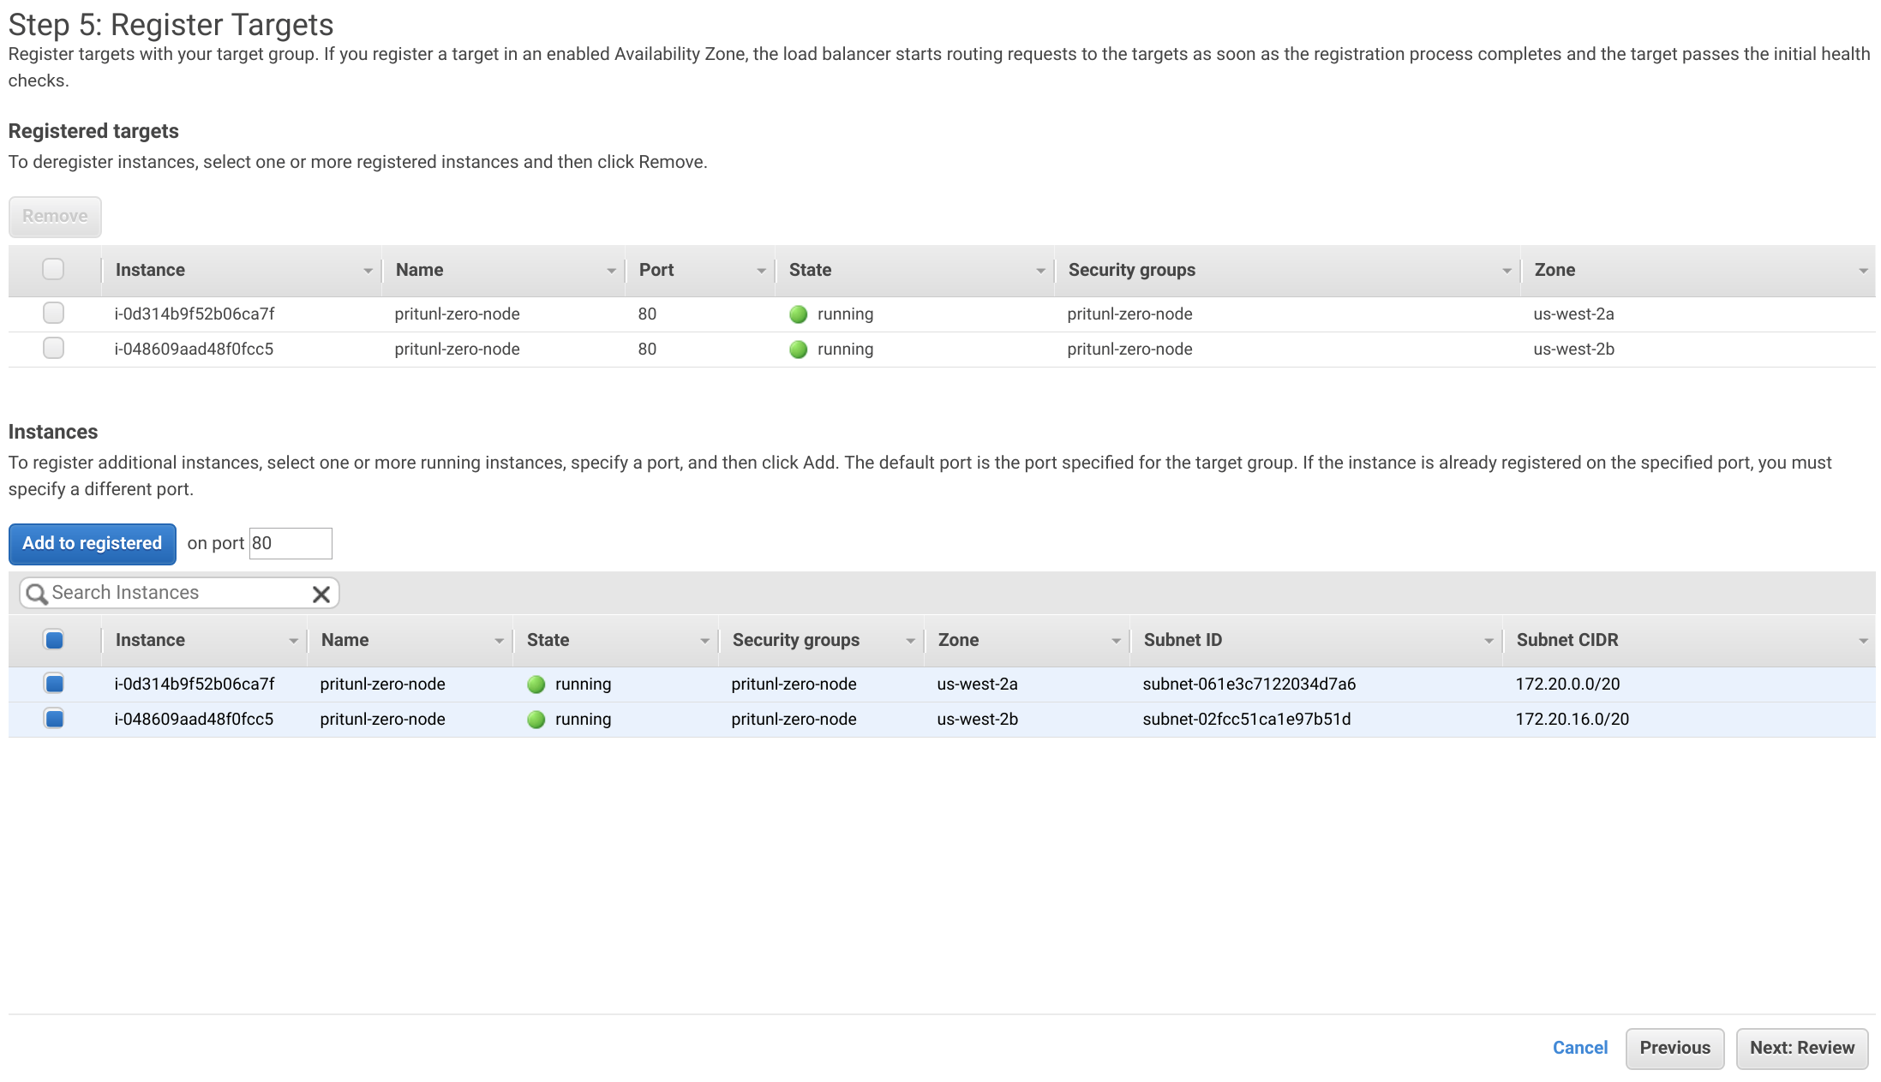The height and width of the screenshot is (1082, 1881).
Task: Open the Subnet CIDR column dropdown arrow
Action: pyautogui.click(x=1863, y=641)
